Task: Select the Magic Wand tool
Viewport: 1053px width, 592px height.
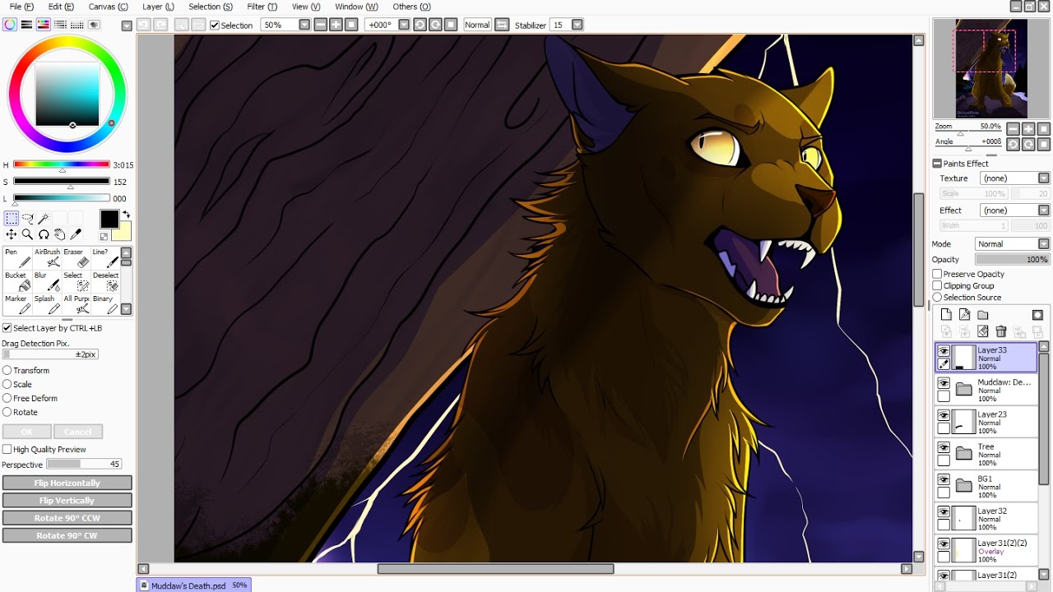Action: pos(43,219)
